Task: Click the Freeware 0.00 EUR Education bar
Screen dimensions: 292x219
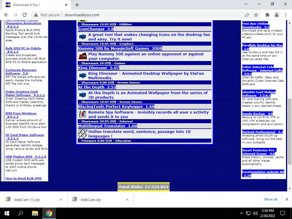Action: 145,141
